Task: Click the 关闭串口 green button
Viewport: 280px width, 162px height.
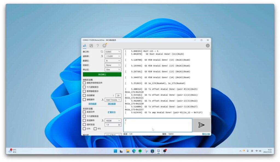Action: (x=103, y=74)
